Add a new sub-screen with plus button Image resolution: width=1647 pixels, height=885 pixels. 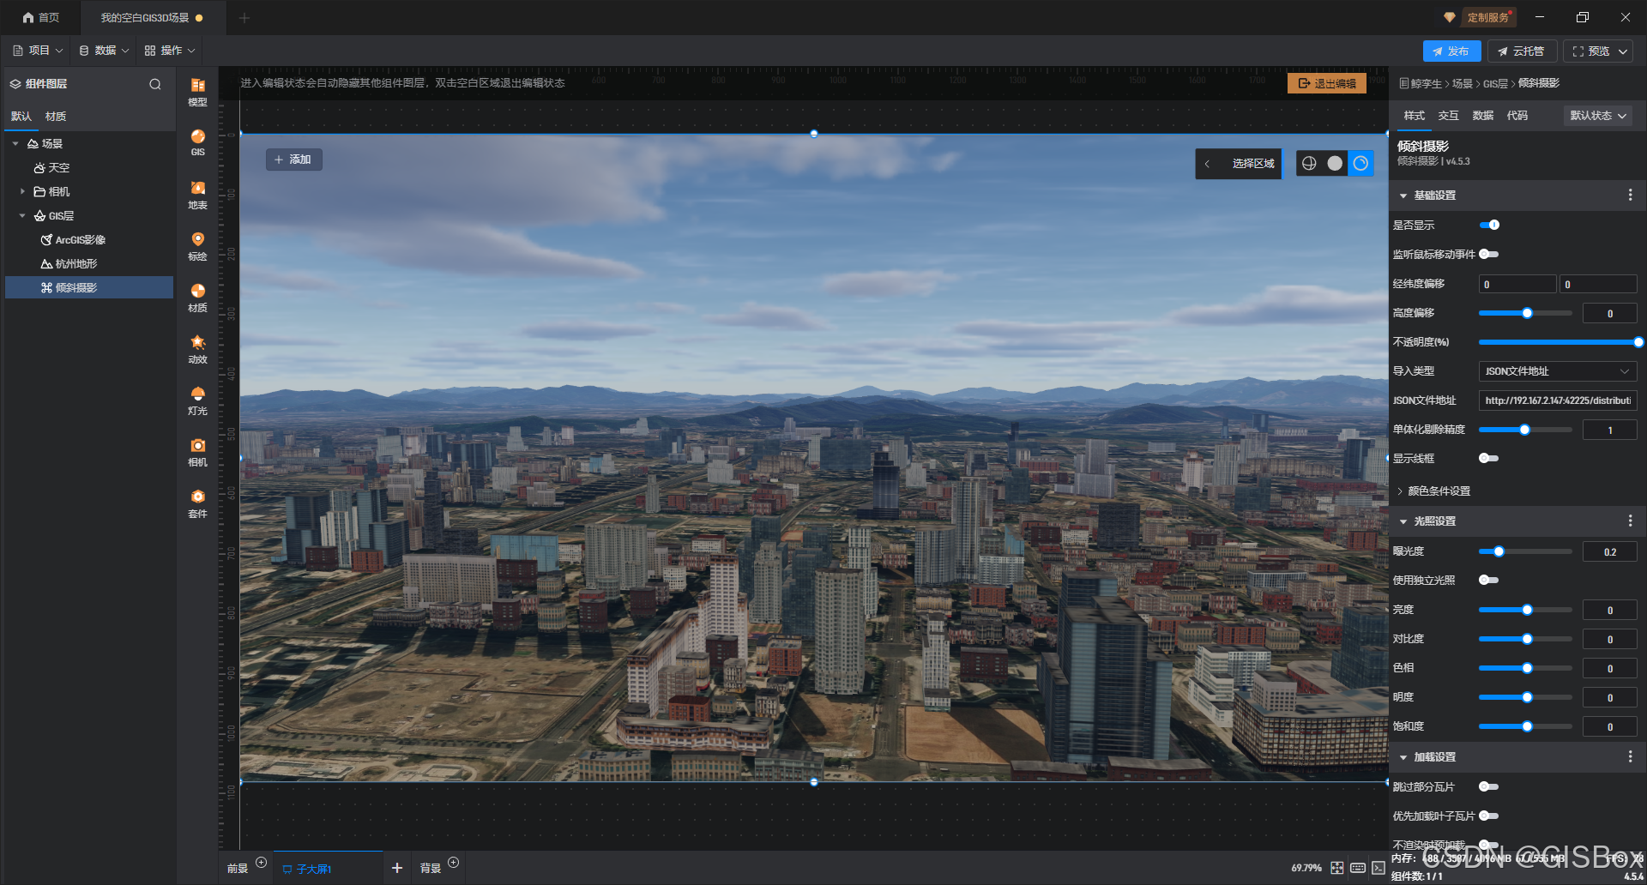(x=397, y=868)
